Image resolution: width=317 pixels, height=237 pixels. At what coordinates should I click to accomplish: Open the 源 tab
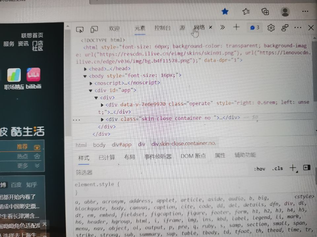182,28
